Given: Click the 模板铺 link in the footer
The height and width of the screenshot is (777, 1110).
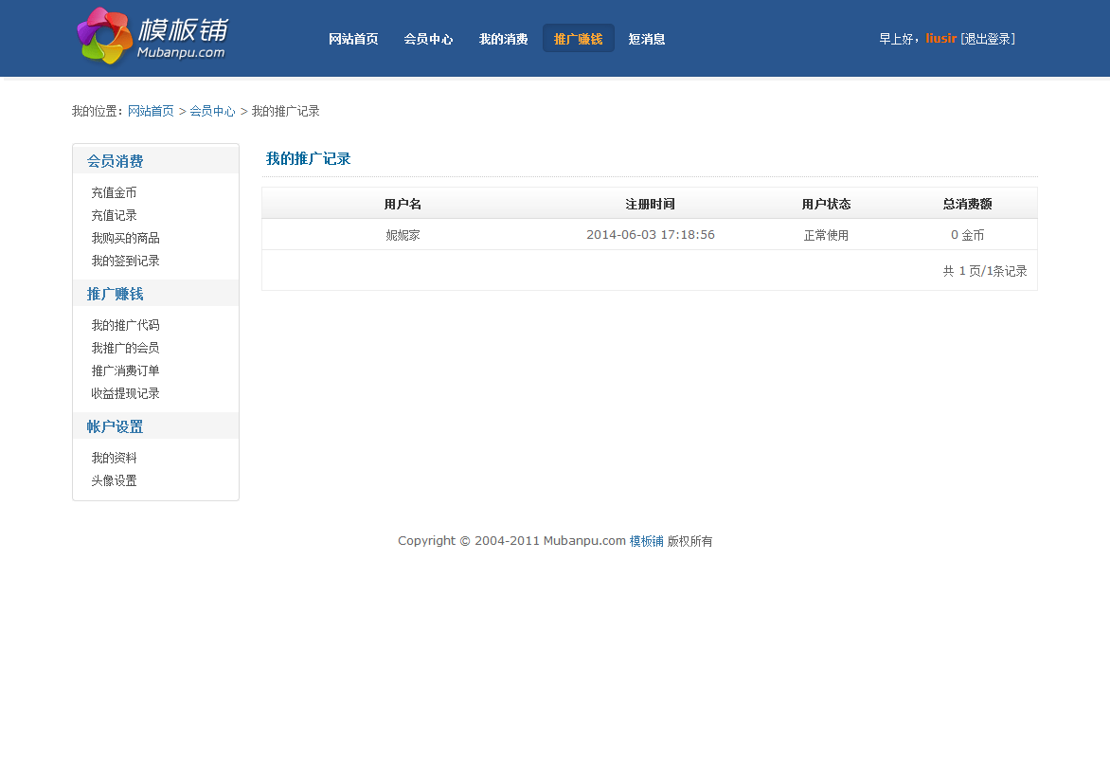Looking at the screenshot, I should click(x=646, y=541).
